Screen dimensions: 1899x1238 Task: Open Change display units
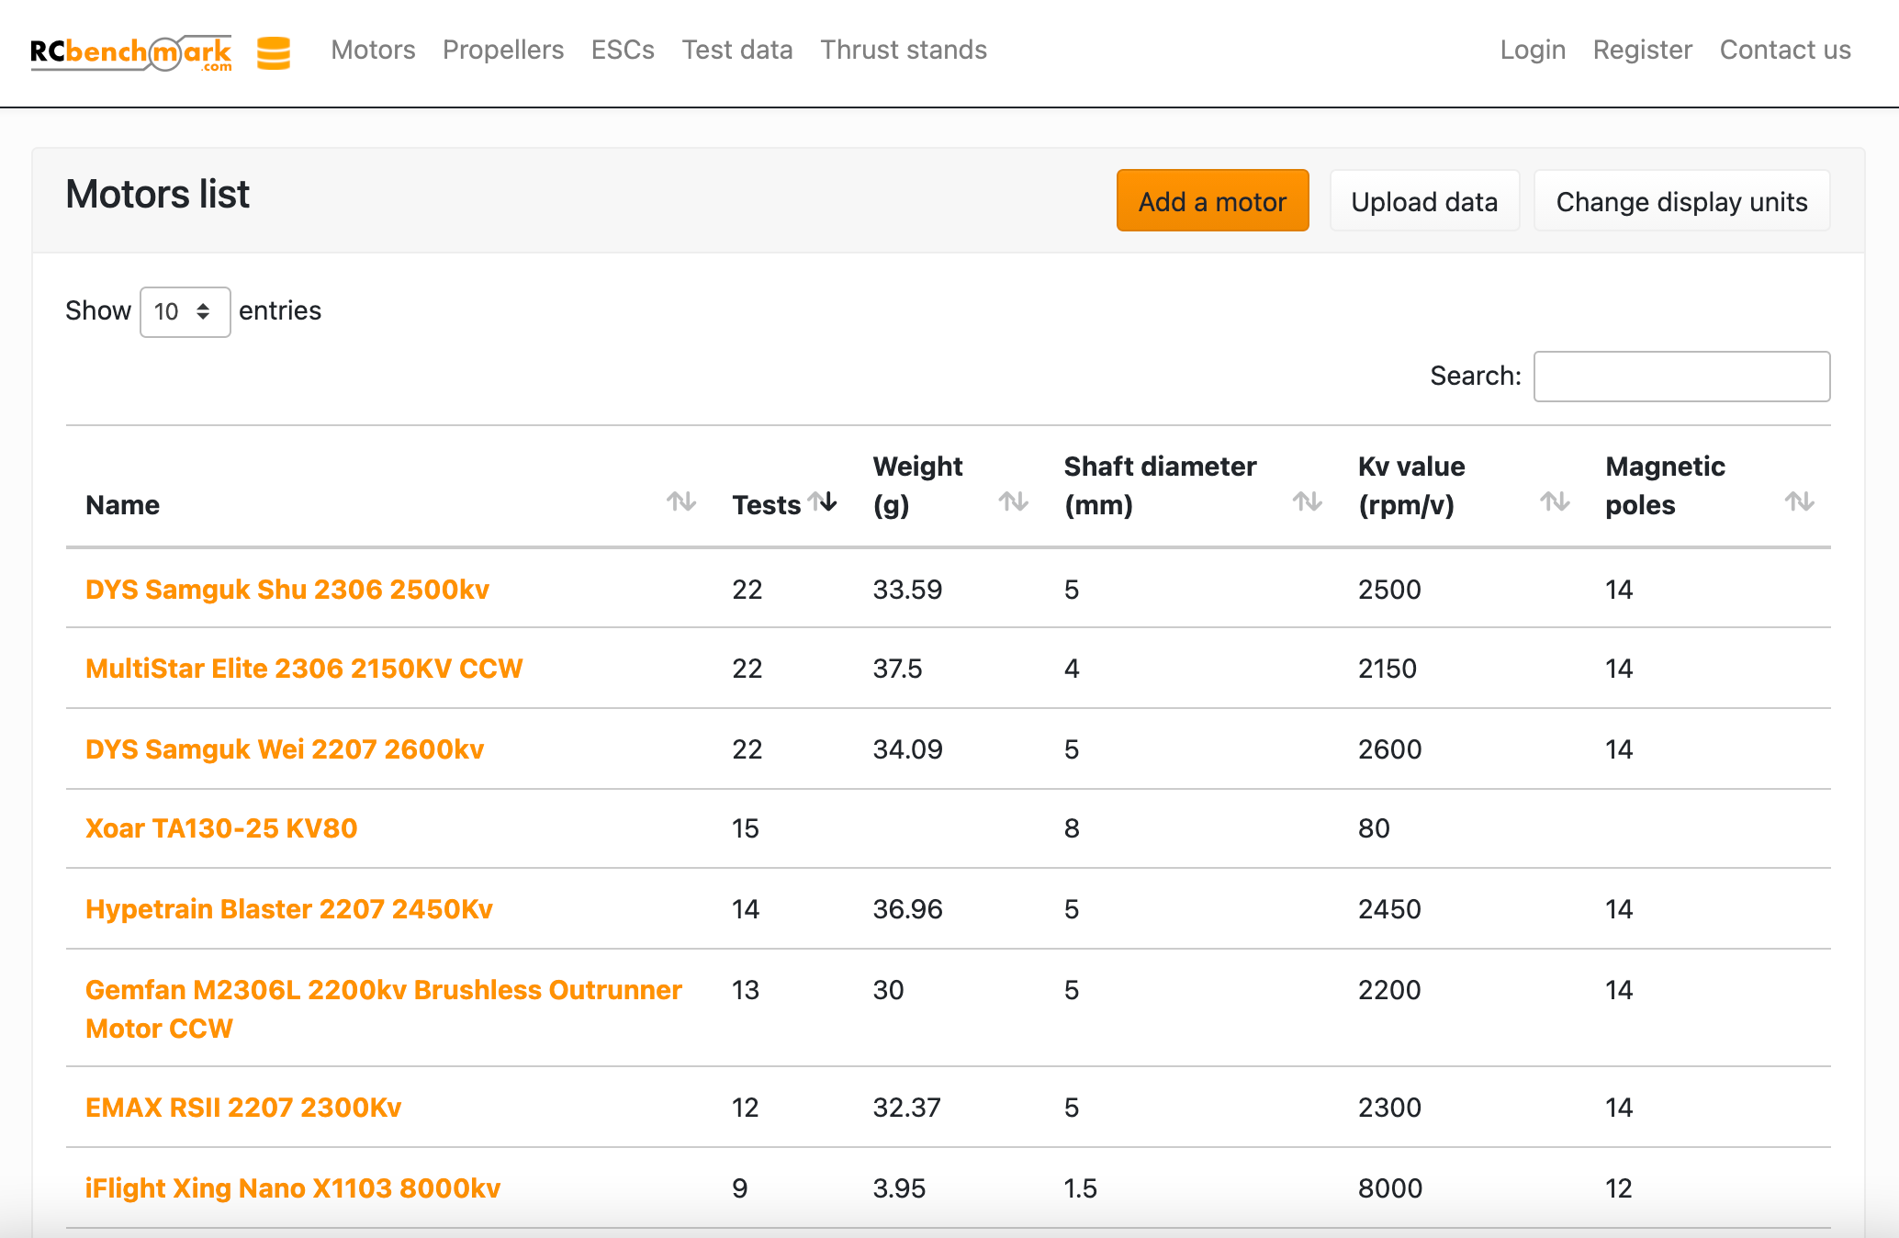(1681, 200)
